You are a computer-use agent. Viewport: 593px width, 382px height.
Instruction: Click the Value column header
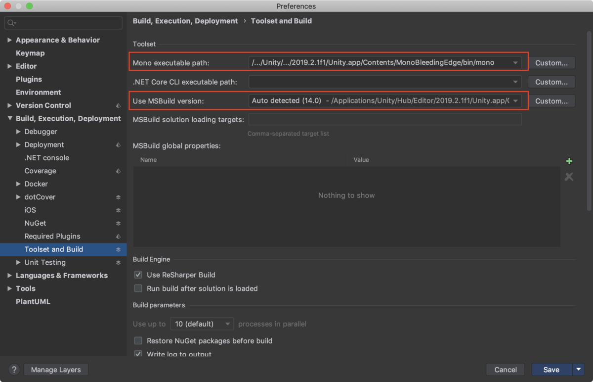(x=361, y=160)
